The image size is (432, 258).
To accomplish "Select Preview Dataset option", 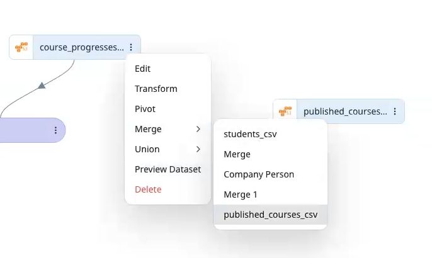I will 168,169.
